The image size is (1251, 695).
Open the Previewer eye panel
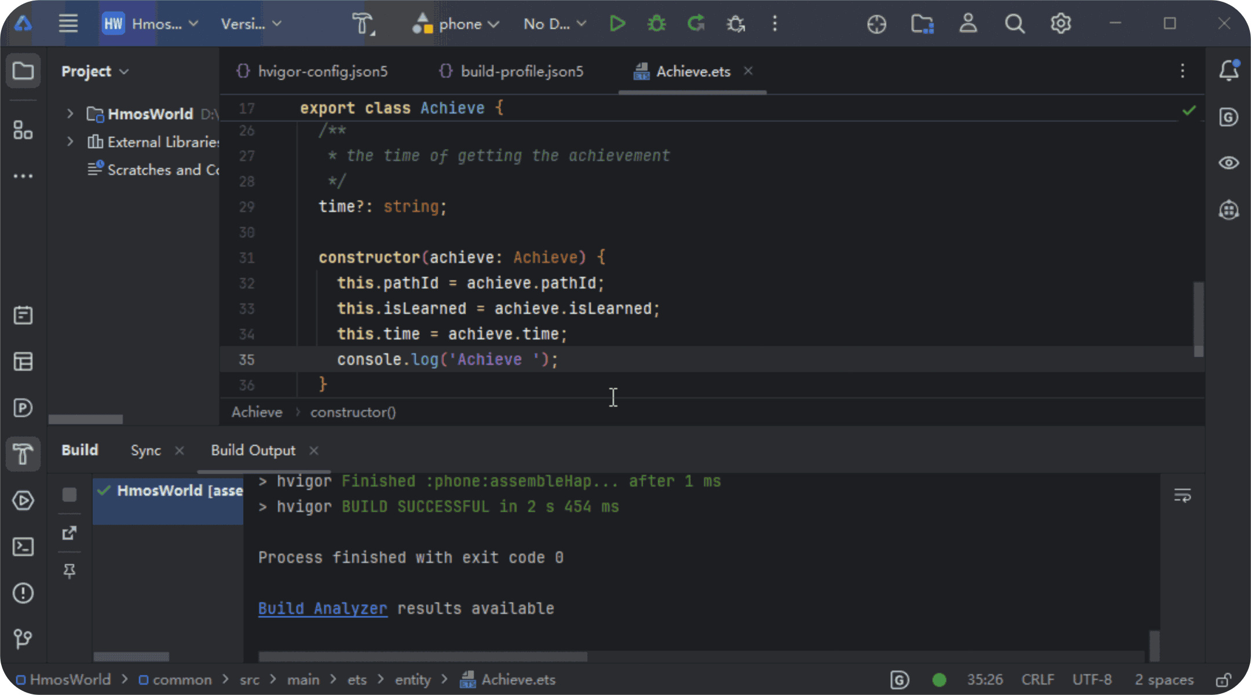click(1228, 163)
